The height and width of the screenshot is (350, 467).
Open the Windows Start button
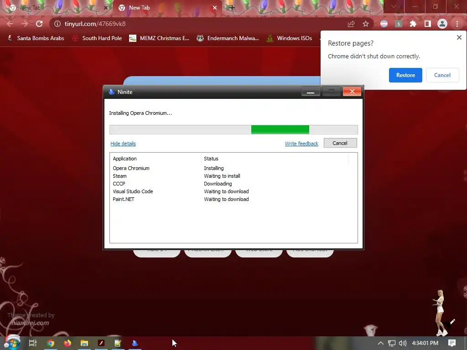tap(12, 343)
